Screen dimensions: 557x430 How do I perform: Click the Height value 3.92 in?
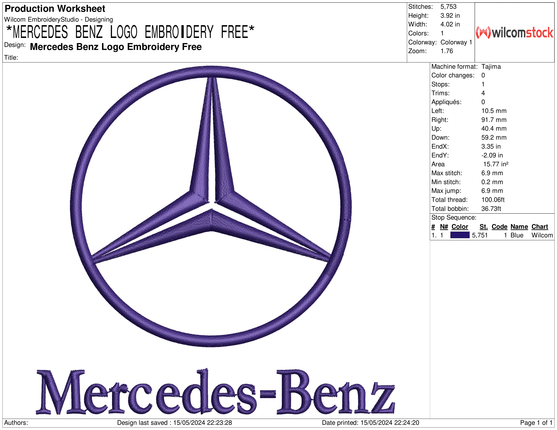pyautogui.click(x=450, y=15)
